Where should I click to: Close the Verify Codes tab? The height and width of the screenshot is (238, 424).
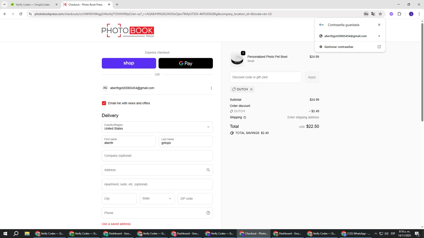pyautogui.click(x=56, y=5)
